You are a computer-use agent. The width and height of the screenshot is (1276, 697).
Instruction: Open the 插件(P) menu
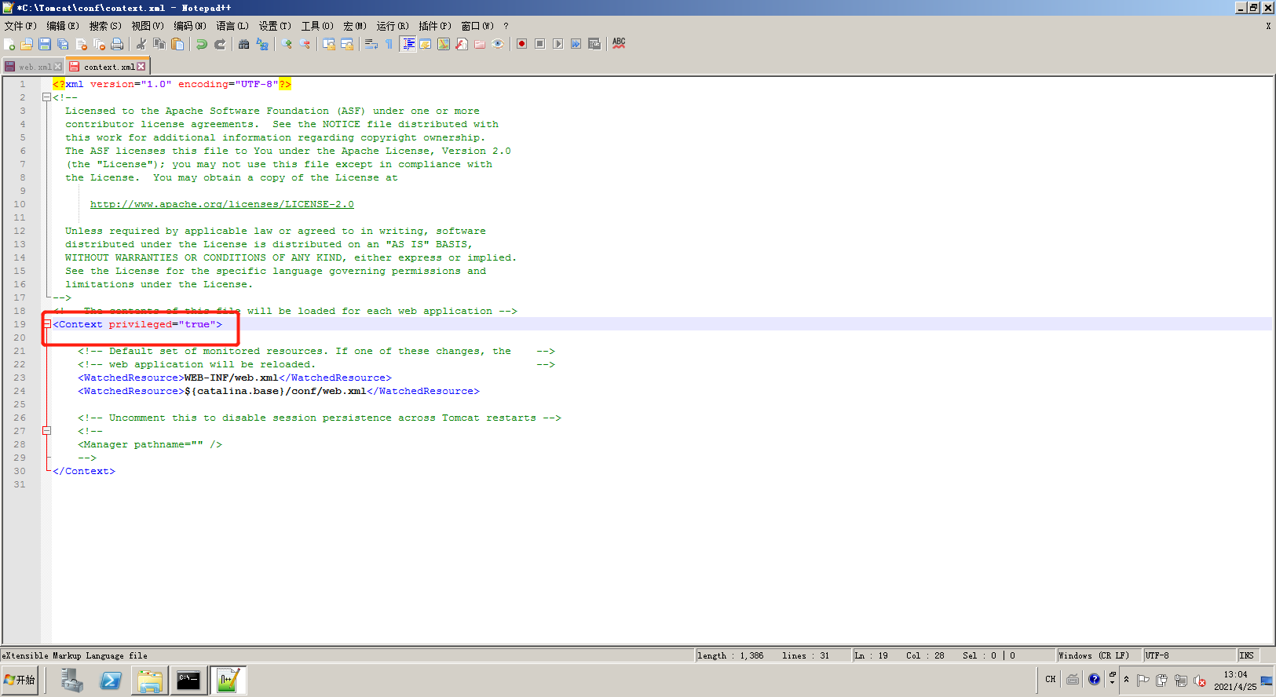(x=435, y=26)
